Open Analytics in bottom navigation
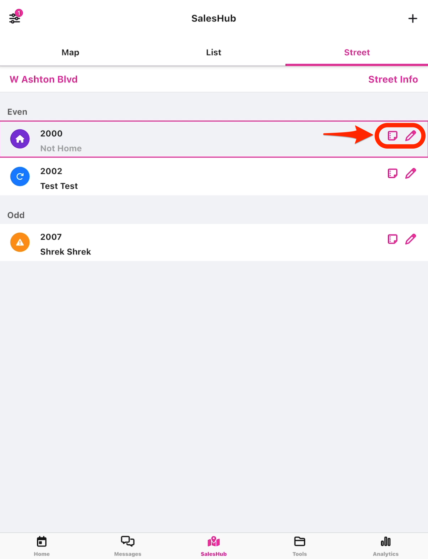This screenshot has height=559, width=428. pos(385,546)
